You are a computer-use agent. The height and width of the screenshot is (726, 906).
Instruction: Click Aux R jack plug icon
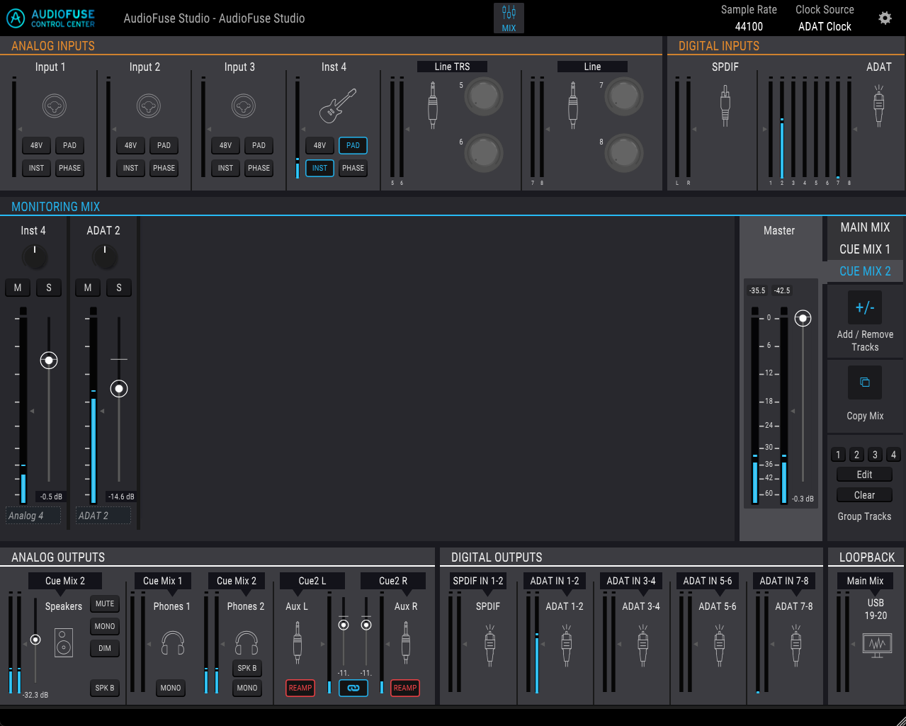tap(406, 642)
